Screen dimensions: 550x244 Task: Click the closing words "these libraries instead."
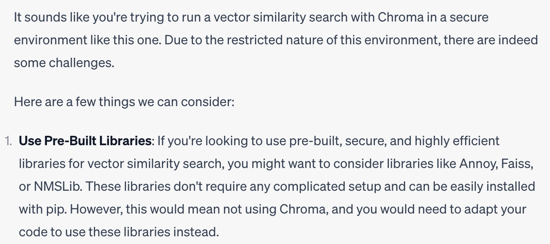point(154,232)
